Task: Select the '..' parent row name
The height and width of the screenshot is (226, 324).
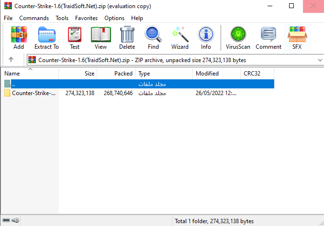Action: 13,84
